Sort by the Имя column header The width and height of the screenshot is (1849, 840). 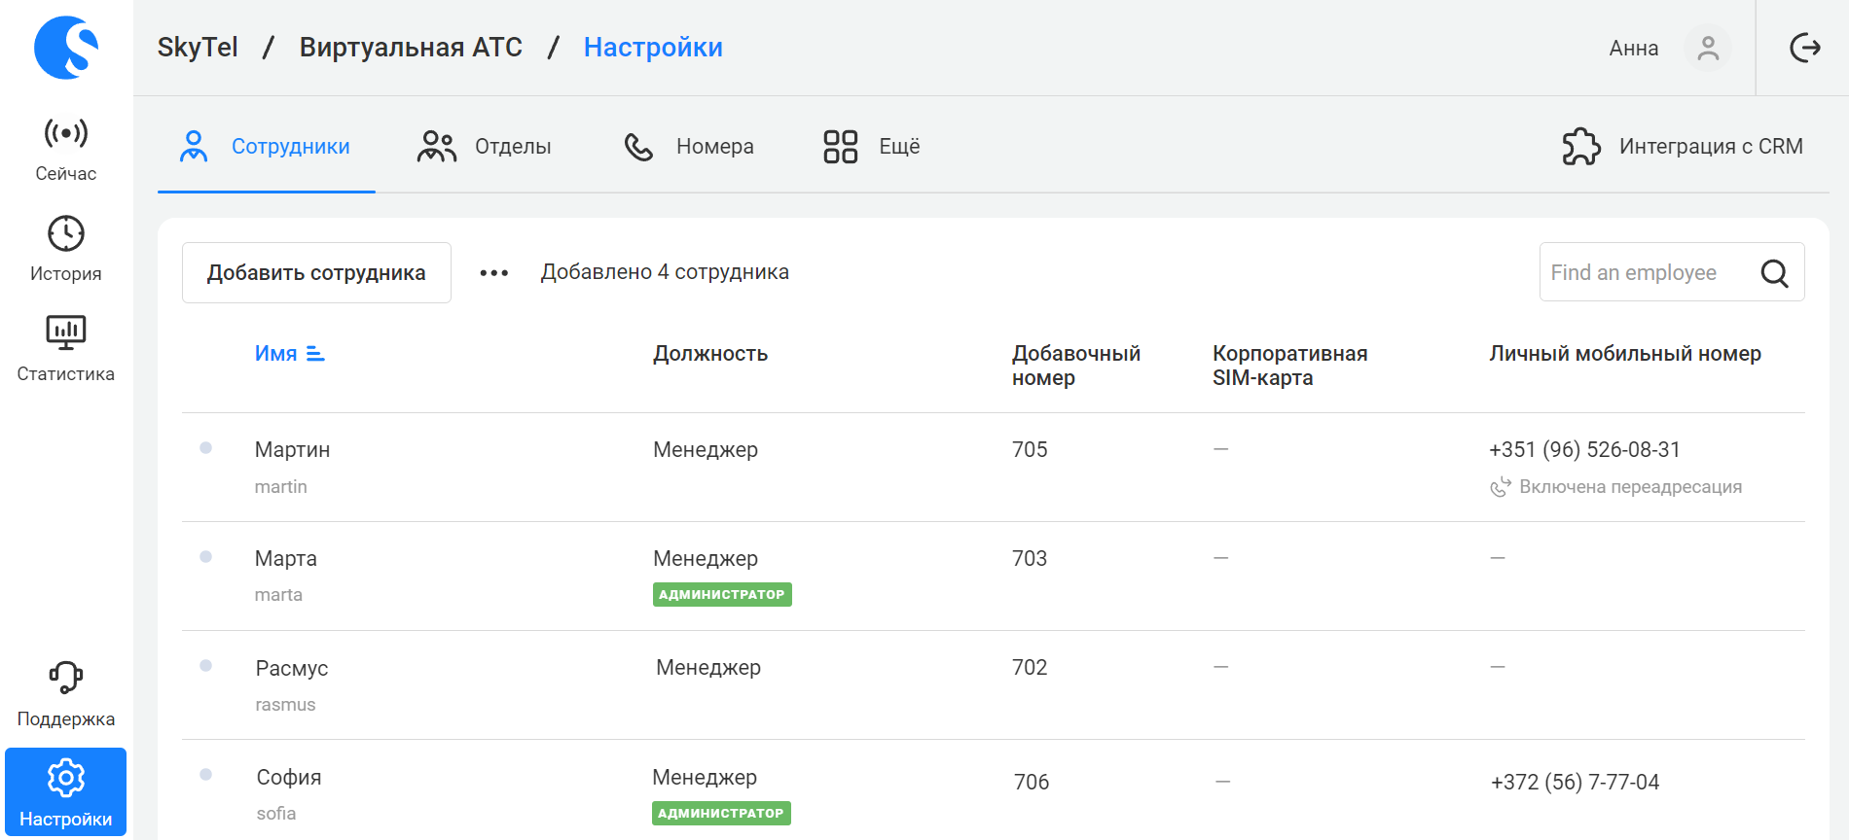click(x=275, y=354)
